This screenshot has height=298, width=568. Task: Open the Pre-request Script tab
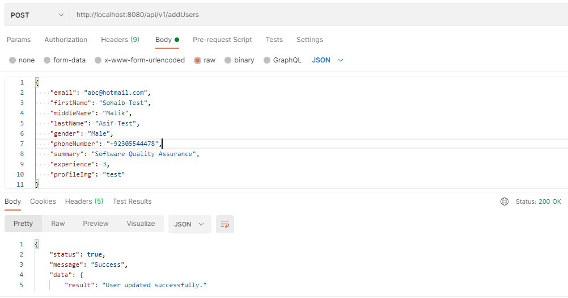222,40
